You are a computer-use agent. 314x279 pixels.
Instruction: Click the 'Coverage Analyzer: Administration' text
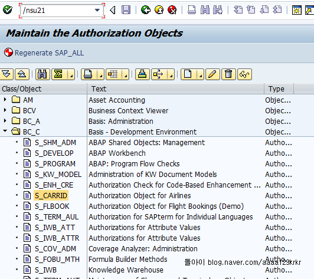(x=143, y=248)
